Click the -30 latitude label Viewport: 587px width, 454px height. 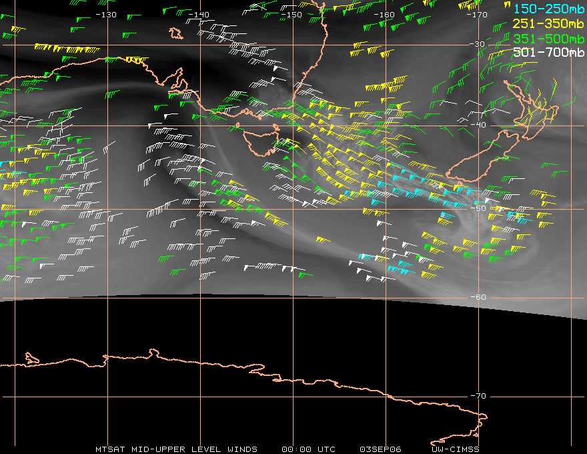pos(478,44)
